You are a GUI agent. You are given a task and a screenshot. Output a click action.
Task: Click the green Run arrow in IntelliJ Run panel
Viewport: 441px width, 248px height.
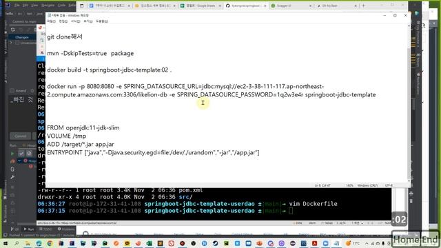pos(12,154)
